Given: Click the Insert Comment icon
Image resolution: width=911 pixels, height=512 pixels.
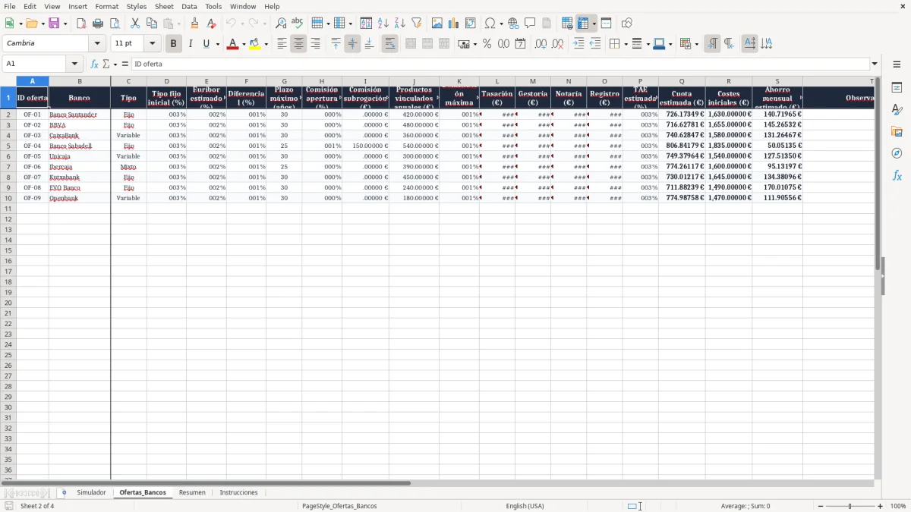Looking at the screenshot, I should [x=530, y=24].
